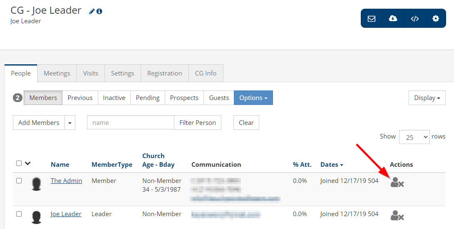Open The Admin profile link
Viewport: 454px width, 229px height.
click(66, 181)
